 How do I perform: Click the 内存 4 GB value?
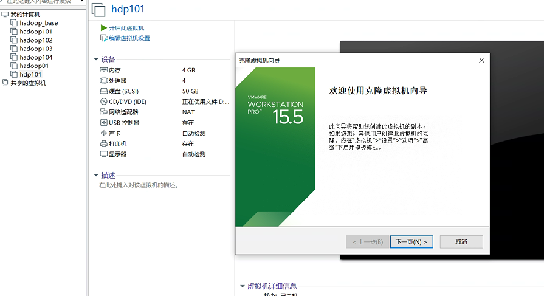tap(189, 70)
